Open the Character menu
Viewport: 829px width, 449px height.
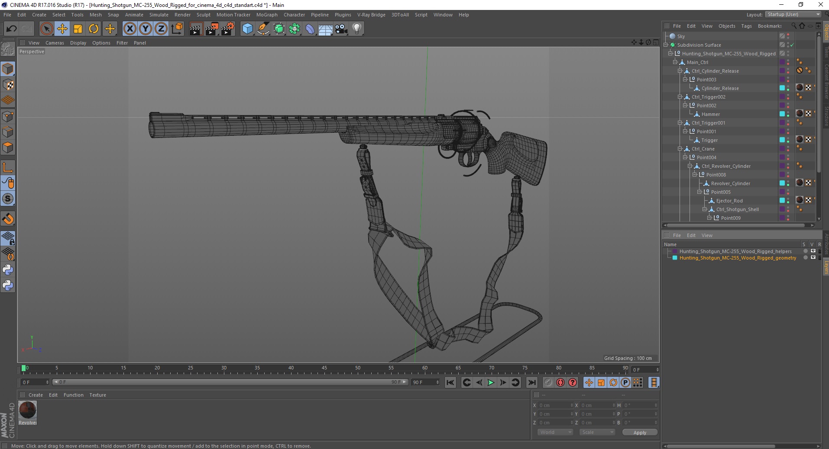click(x=294, y=15)
